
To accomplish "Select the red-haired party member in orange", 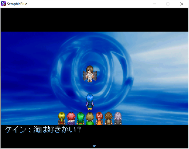I will tap(99, 119).
